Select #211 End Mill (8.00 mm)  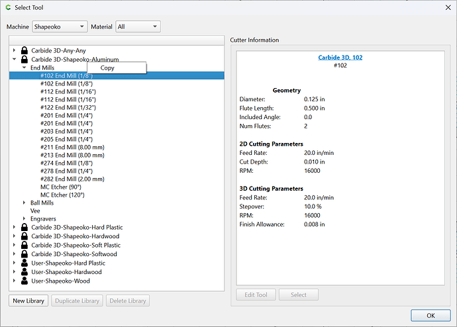click(72, 147)
